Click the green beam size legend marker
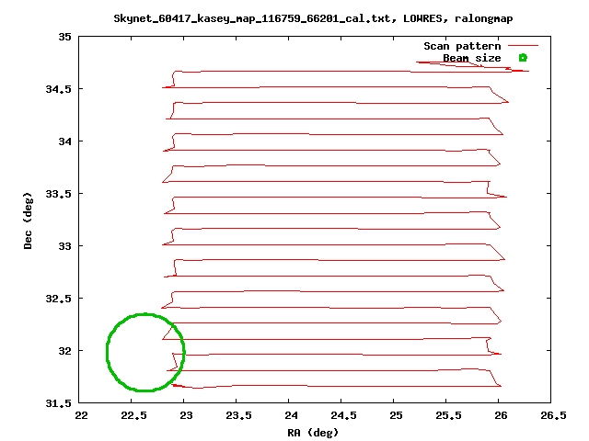The height and width of the screenshot is (441, 589). (x=523, y=58)
